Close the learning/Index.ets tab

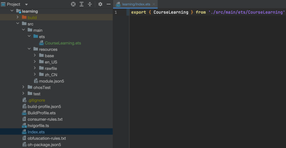tap(154, 4)
